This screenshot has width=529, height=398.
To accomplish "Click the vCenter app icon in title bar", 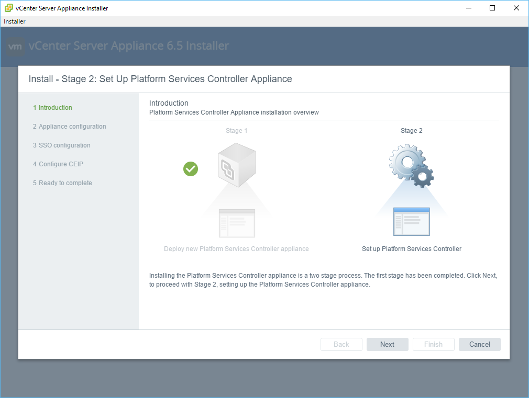I will click(x=9, y=8).
